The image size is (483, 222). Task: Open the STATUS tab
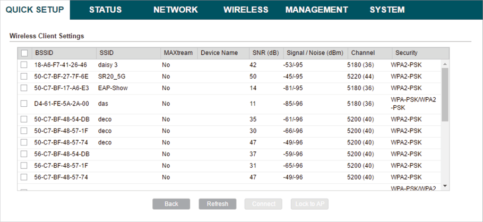point(105,10)
